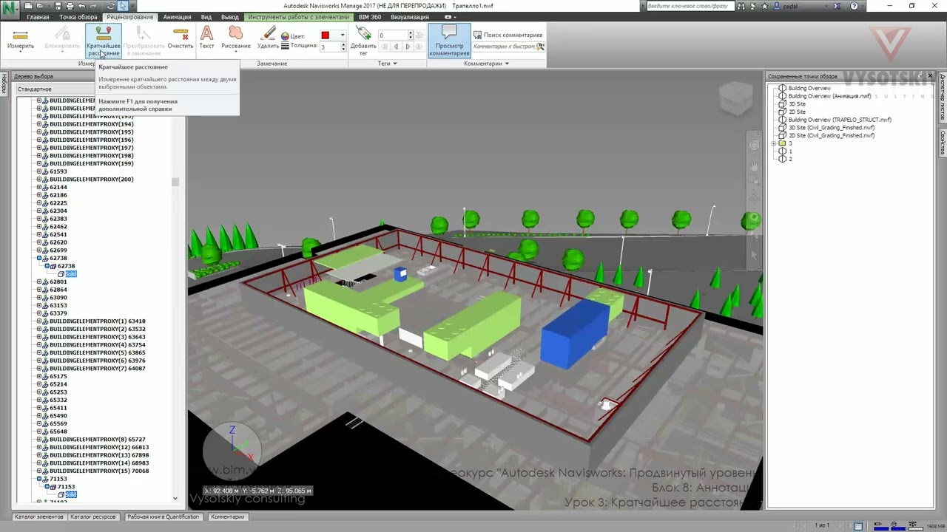Click the Undo icon in quick access toolbar
The height and width of the screenshot is (532, 947).
[x=81, y=6]
